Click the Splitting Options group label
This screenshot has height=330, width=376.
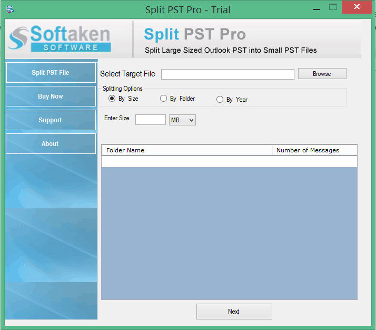click(123, 89)
